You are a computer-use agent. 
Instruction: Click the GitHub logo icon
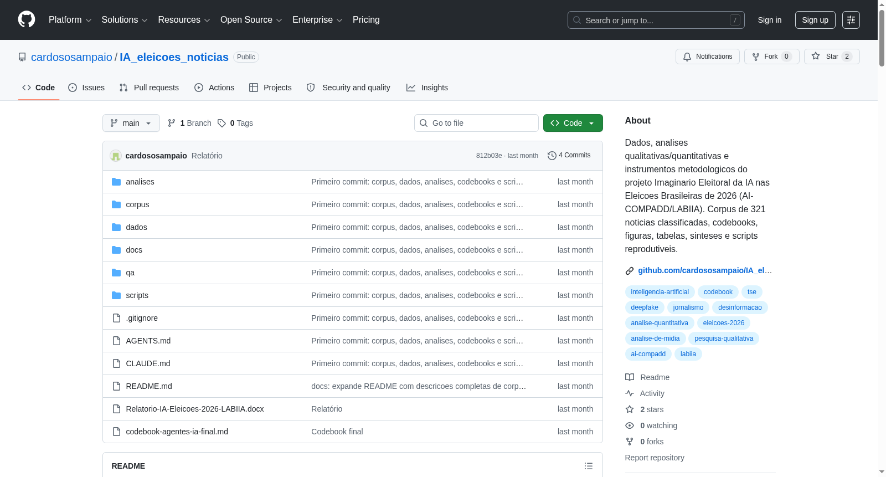(x=27, y=19)
